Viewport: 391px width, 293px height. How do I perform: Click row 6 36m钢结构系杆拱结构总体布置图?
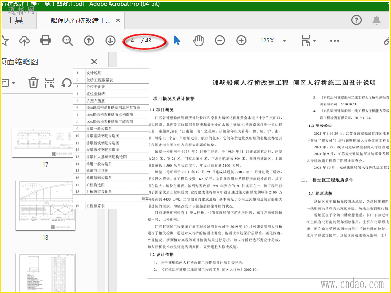pos(111,107)
